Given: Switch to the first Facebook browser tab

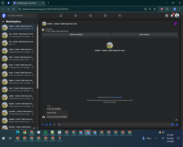Looking at the screenshot, I should [8, 3].
